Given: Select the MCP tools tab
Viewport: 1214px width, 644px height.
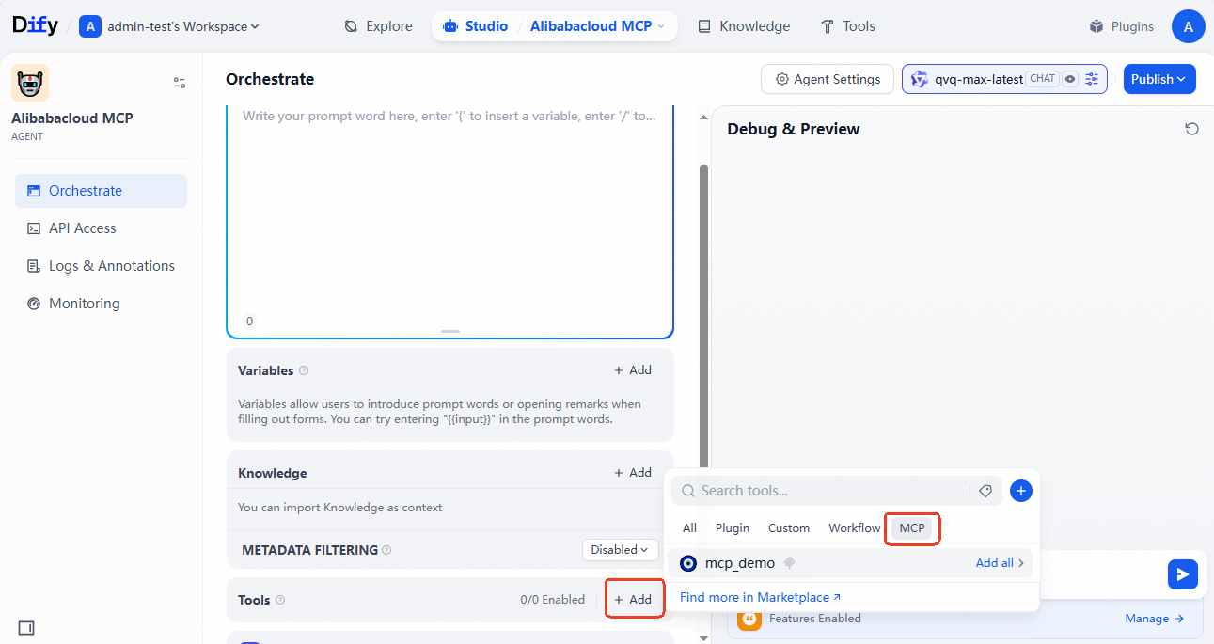Looking at the screenshot, I should click(912, 528).
